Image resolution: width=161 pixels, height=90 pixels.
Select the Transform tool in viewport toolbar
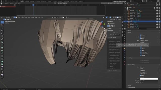[2, 36]
